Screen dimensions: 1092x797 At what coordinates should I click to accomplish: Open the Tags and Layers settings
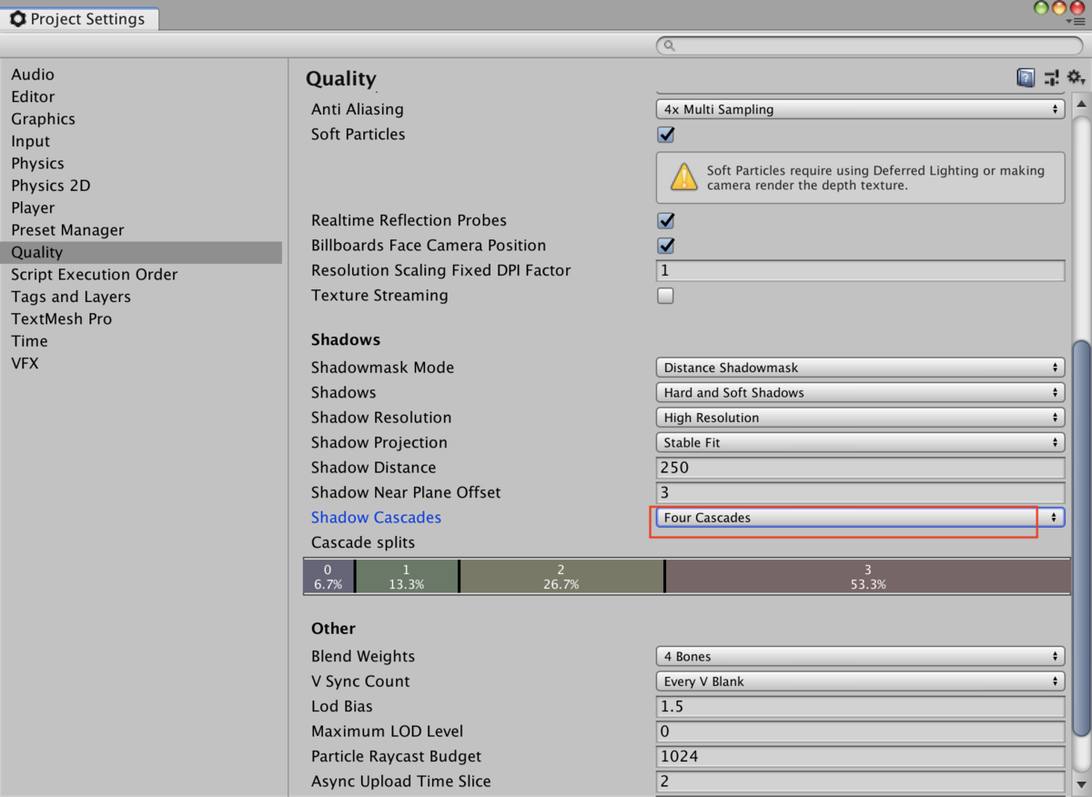pos(70,296)
